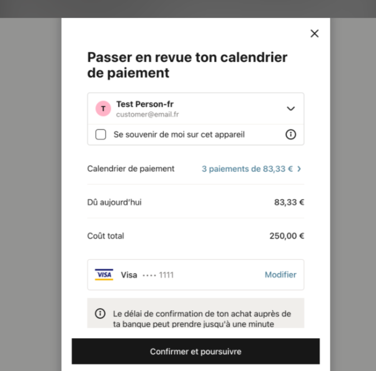Expand the Test Person-fr account chevron

pos(291,109)
